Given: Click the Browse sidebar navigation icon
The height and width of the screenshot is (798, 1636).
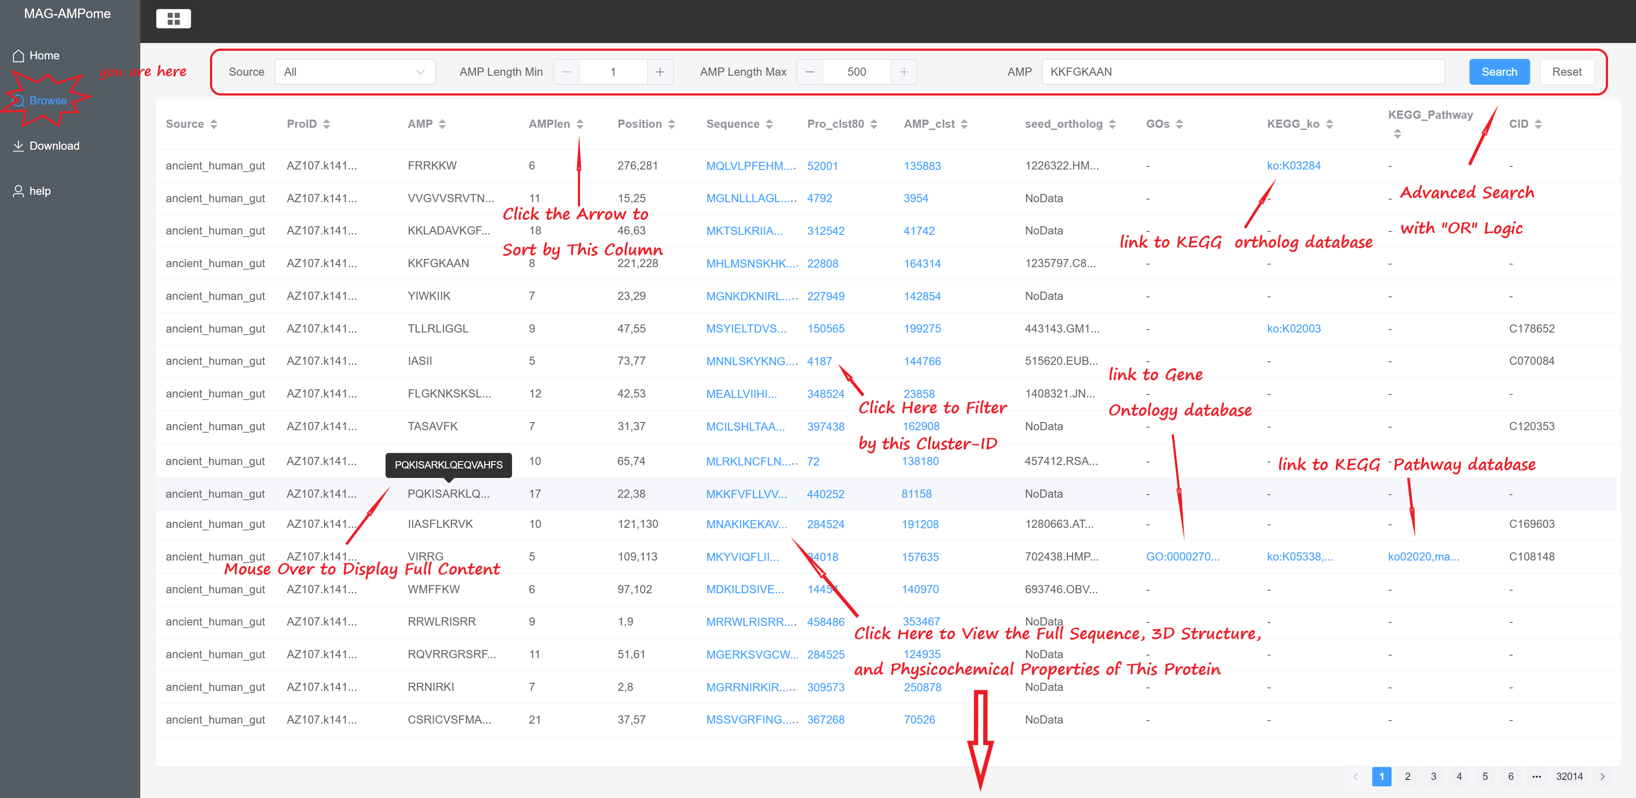Looking at the screenshot, I should pos(21,100).
